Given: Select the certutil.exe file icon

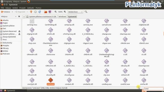Looking at the screenshot, I should (x=107, y=21).
